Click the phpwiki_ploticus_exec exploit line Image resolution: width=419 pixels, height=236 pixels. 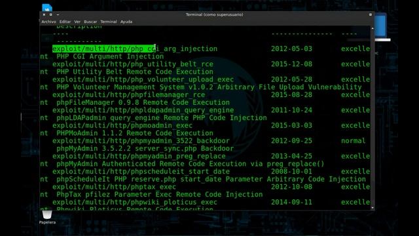tap(135, 203)
